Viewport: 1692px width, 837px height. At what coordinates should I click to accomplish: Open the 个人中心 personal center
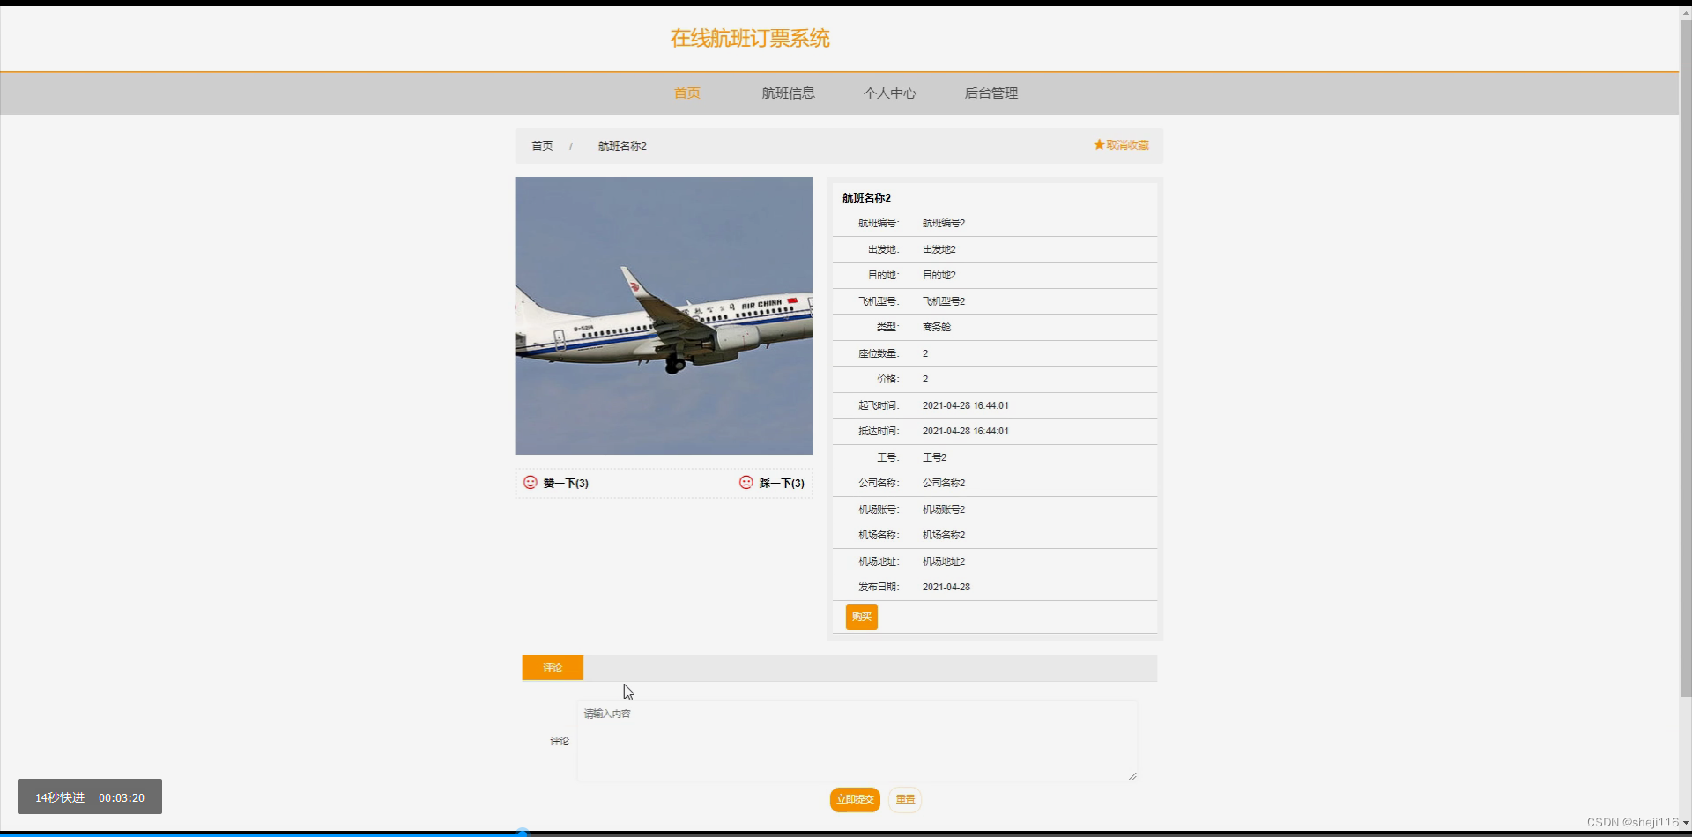pyautogui.click(x=889, y=93)
